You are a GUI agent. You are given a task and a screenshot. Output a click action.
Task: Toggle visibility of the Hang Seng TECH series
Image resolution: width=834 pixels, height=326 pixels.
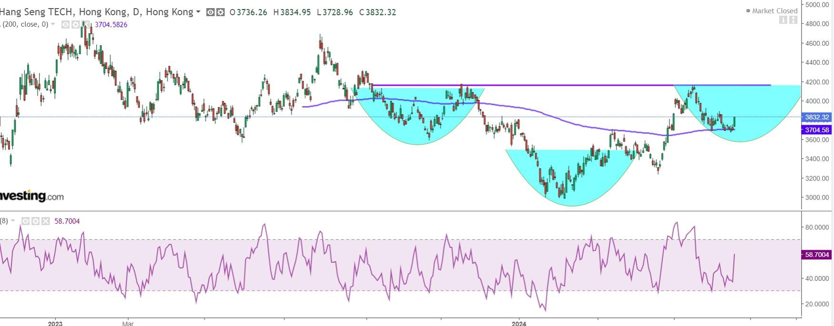(x=210, y=12)
